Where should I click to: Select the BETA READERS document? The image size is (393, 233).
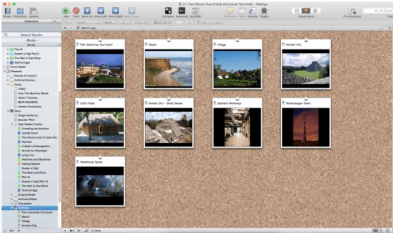(x=28, y=102)
